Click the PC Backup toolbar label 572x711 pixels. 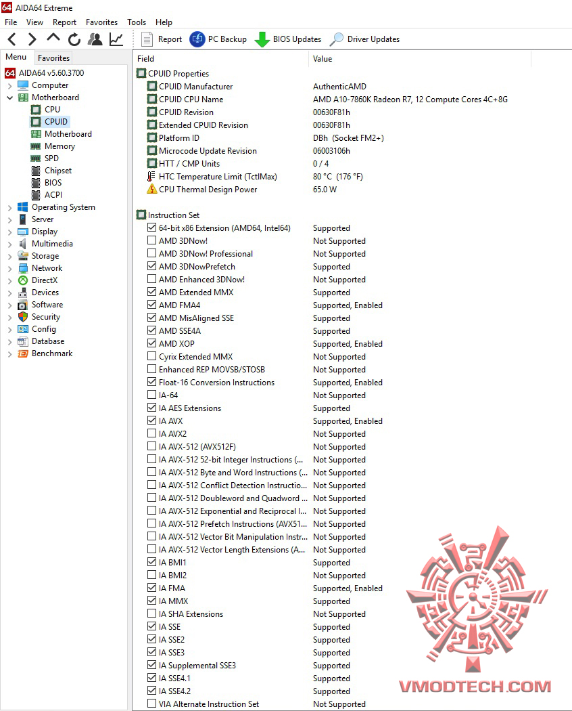point(227,39)
